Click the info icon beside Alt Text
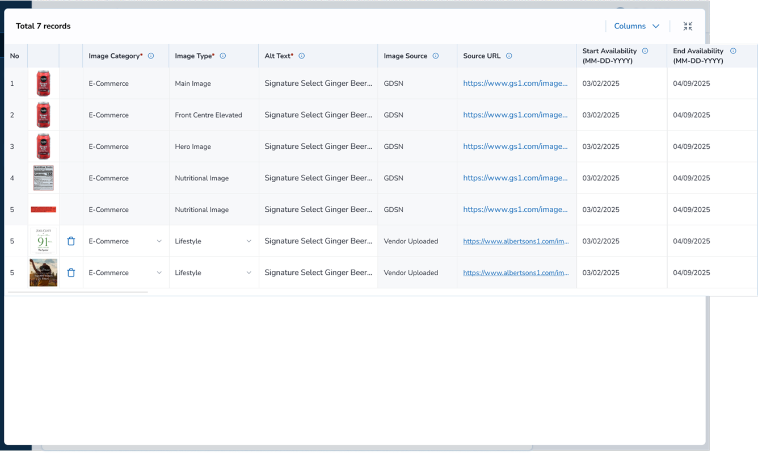 [302, 56]
